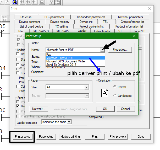
Task: Uncheck the checked 'Re' checkbox in Print dialog
Action: pos(18,106)
